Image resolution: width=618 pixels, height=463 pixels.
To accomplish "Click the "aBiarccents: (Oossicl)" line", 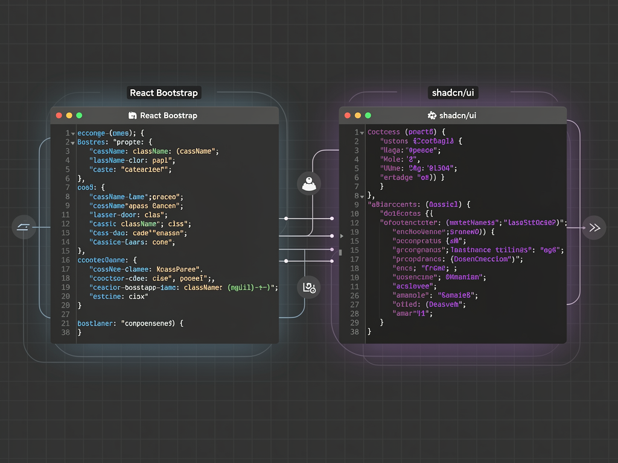I will pyautogui.click(x=419, y=204).
